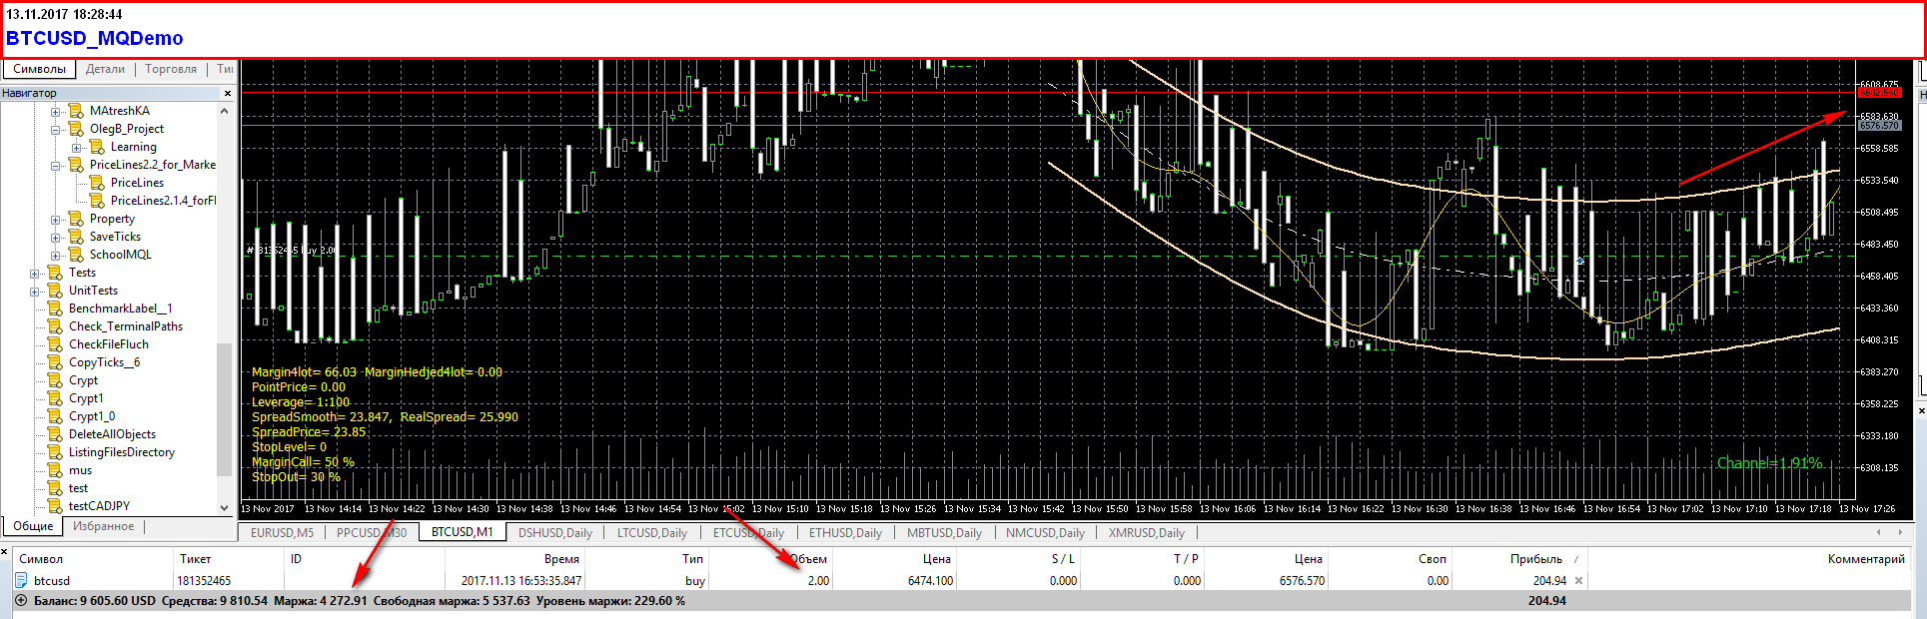
Task: Click the CopyTicks__6 script icon
Action: tap(55, 362)
